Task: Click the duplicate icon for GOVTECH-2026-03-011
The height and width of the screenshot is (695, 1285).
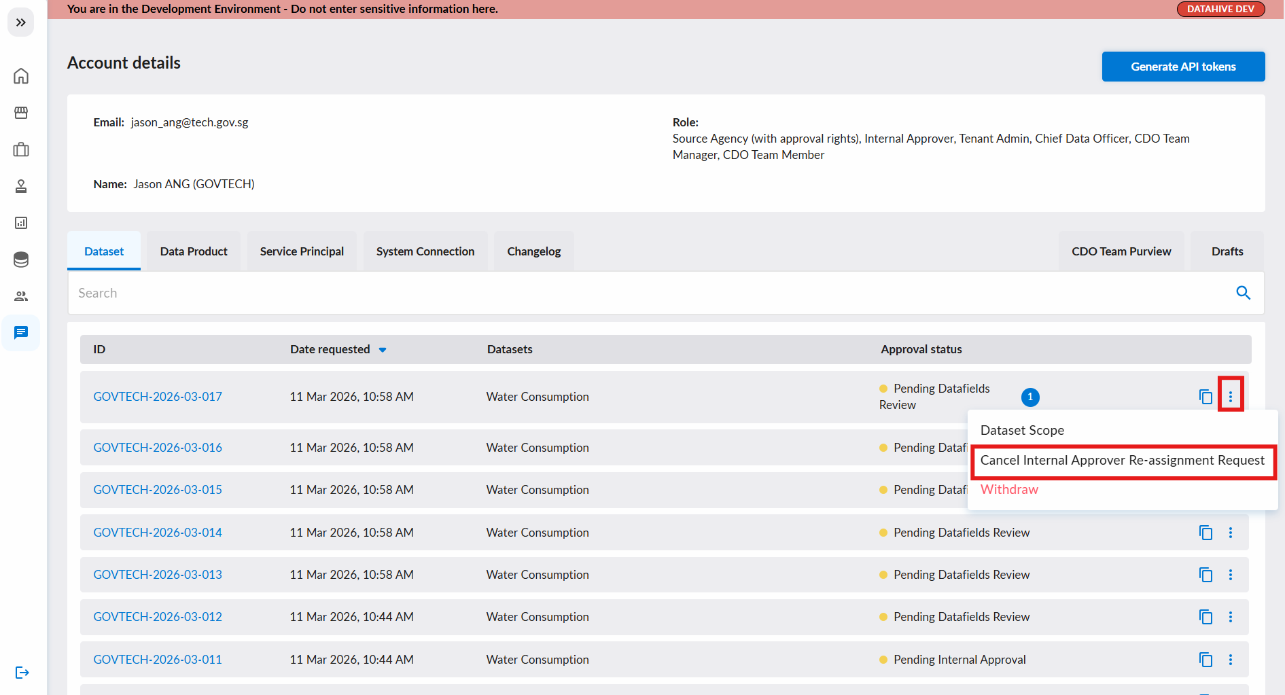Action: 1205,660
